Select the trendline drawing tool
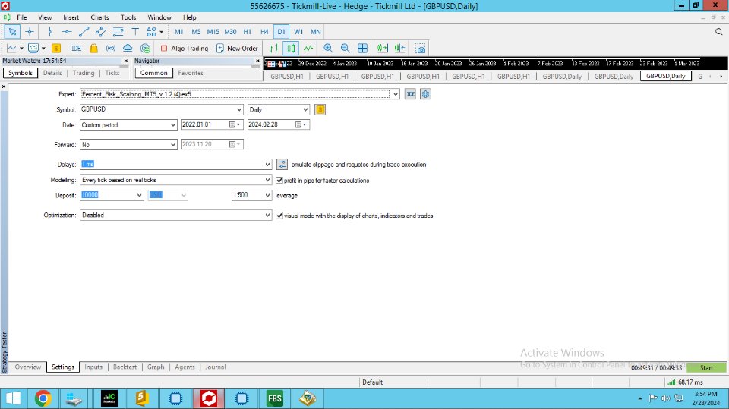This screenshot has width=729, height=409. 84,32
